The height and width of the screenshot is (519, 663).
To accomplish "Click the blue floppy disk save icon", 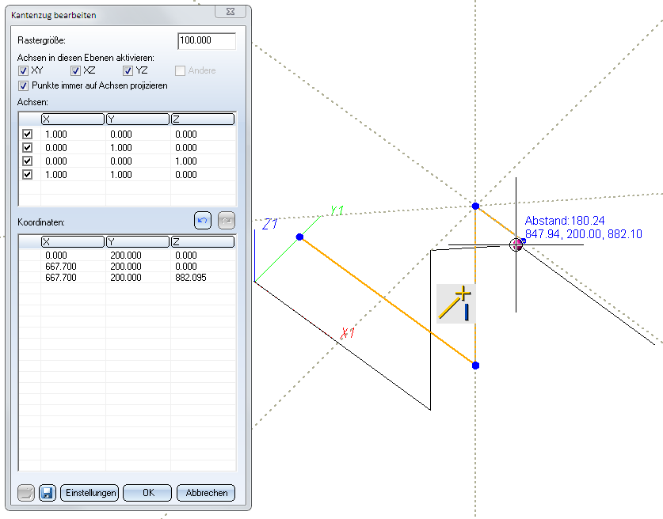I will click(x=46, y=493).
